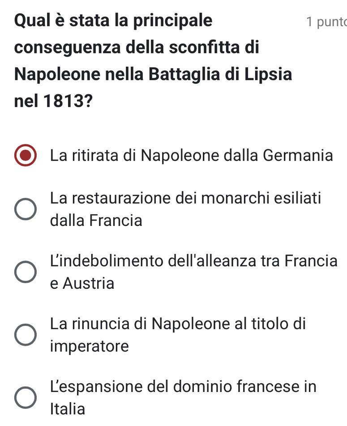Viewport: 347px width, 426px height.
Task: Click the answer text "La rinuncia di Napoleone al titolo di"
Action: click(x=178, y=324)
